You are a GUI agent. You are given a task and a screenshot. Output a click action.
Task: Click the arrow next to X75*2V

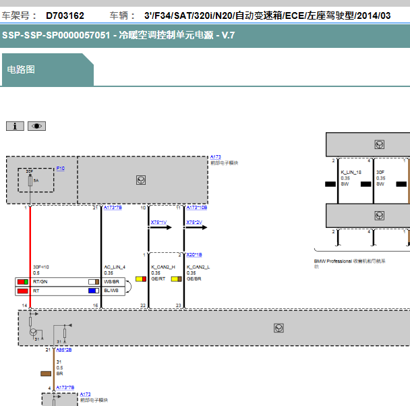[196, 228]
